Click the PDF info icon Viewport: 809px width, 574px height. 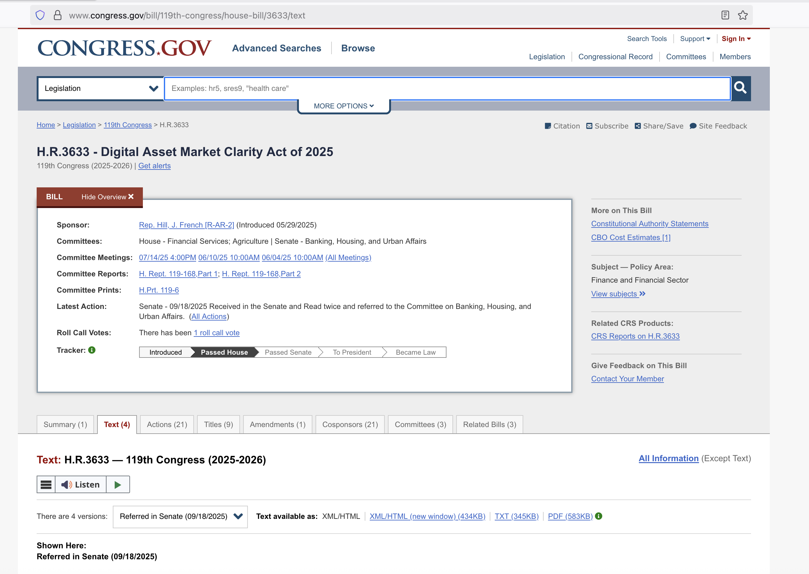click(x=599, y=516)
